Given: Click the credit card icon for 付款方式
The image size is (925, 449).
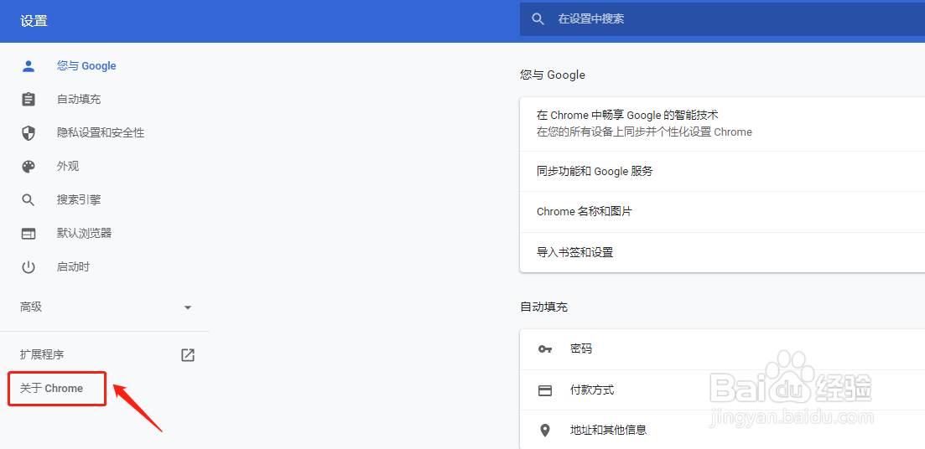Looking at the screenshot, I should pos(545,390).
